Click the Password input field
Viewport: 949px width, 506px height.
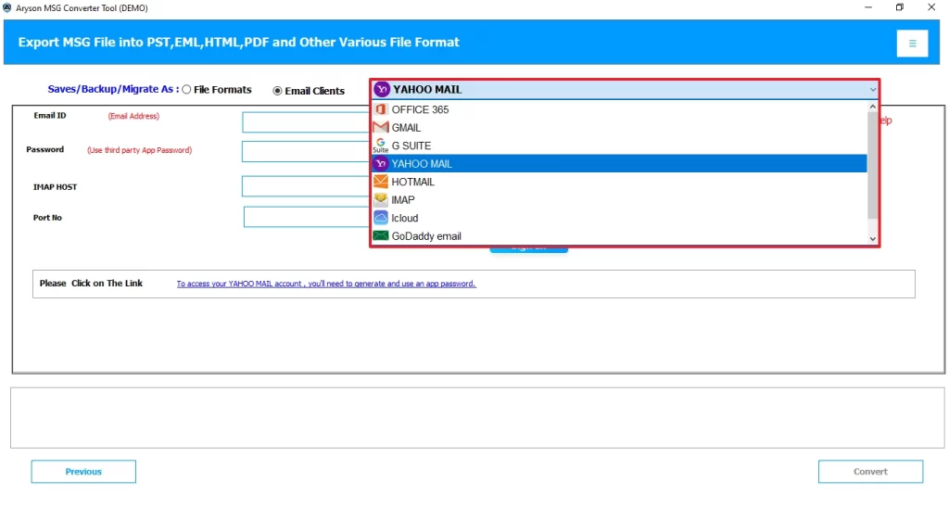pyautogui.click(x=306, y=151)
